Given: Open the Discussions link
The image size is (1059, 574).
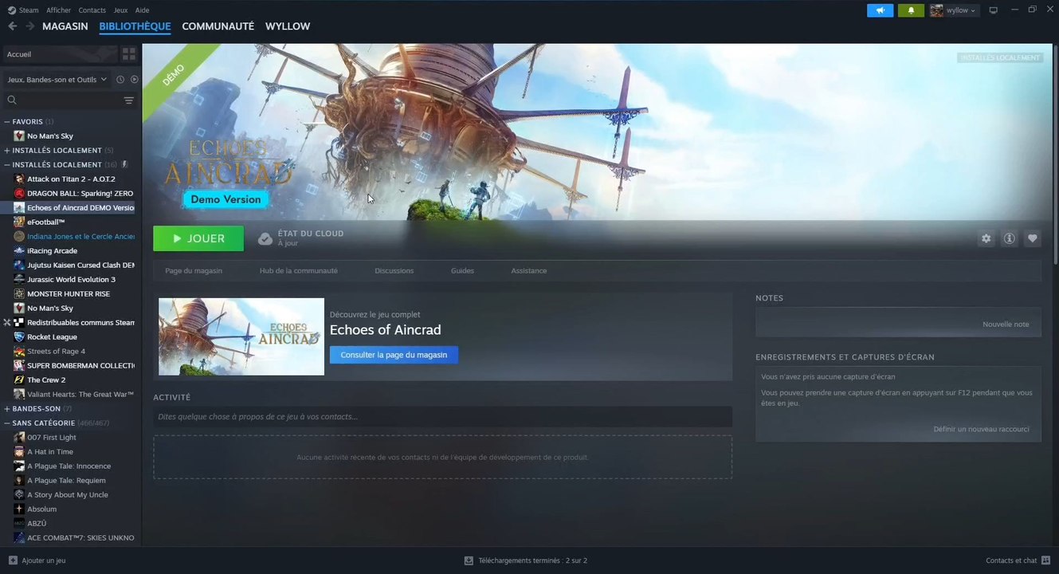Looking at the screenshot, I should coord(394,271).
